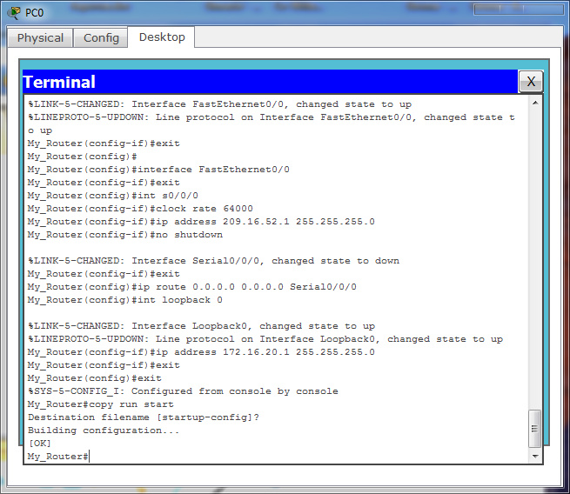The image size is (570, 494).
Task: Click the '[OK]' output line
Action: pos(40,444)
